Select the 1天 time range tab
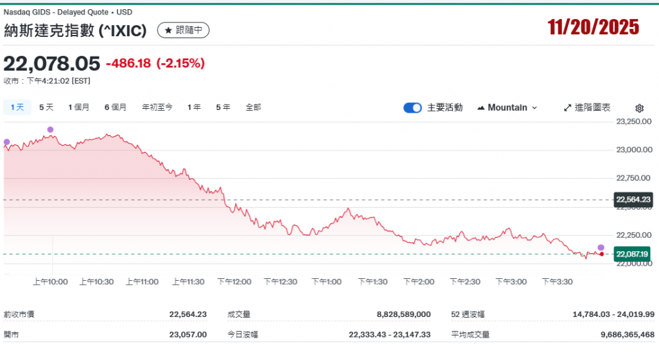 pos(17,107)
